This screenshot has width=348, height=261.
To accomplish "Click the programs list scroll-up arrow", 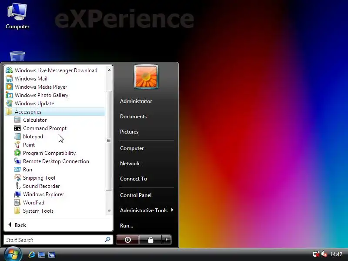I will pyautogui.click(x=109, y=70).
